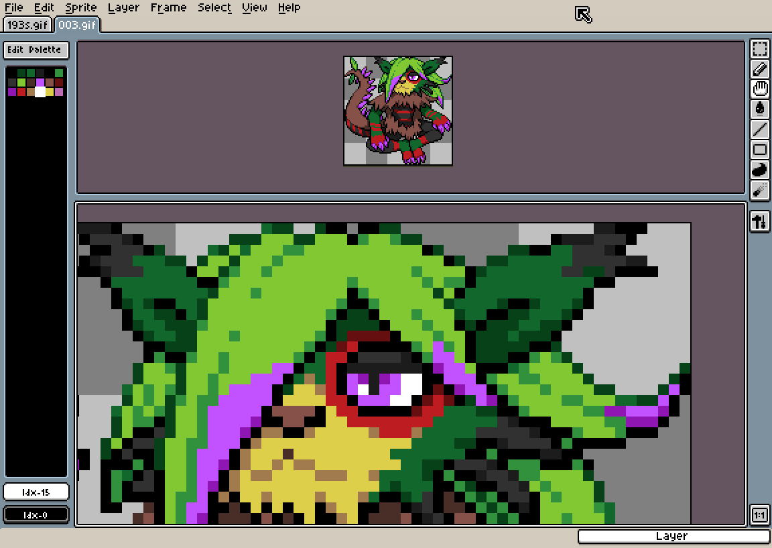Open the Sprite menu
Image resolution: width=772 pixels, height=548 pixels.
(80, 7)
